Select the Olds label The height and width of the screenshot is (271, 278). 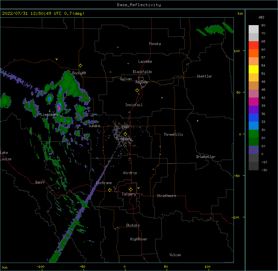coord(125,127)
